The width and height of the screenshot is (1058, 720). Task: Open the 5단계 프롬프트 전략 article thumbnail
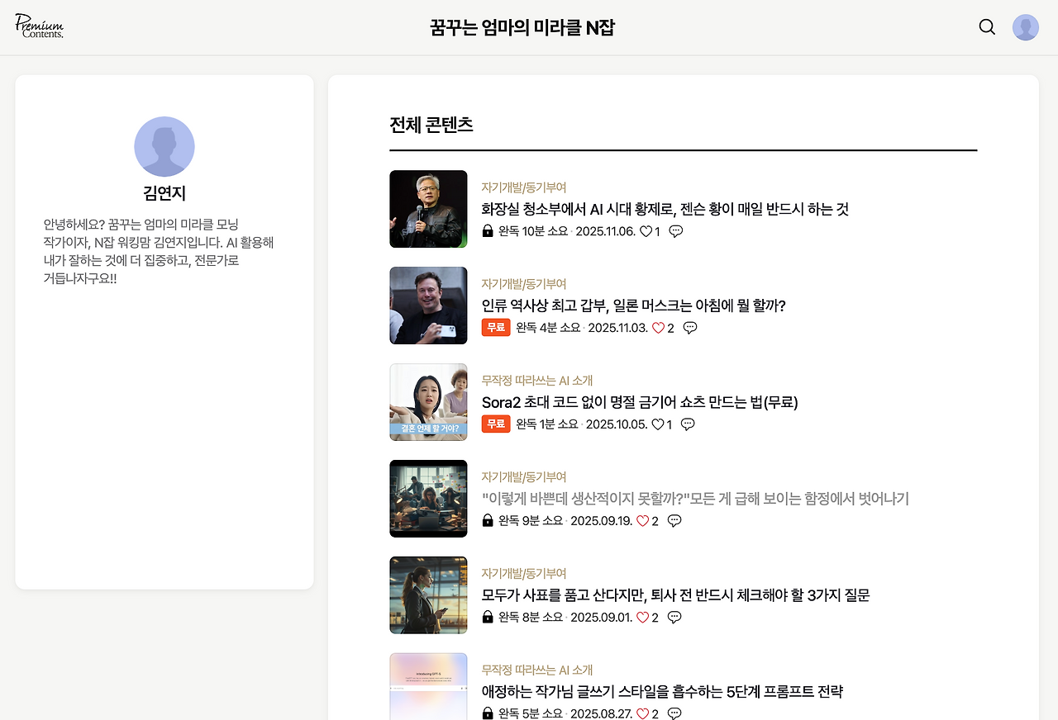pyautogui.click(x=428, y=686)
